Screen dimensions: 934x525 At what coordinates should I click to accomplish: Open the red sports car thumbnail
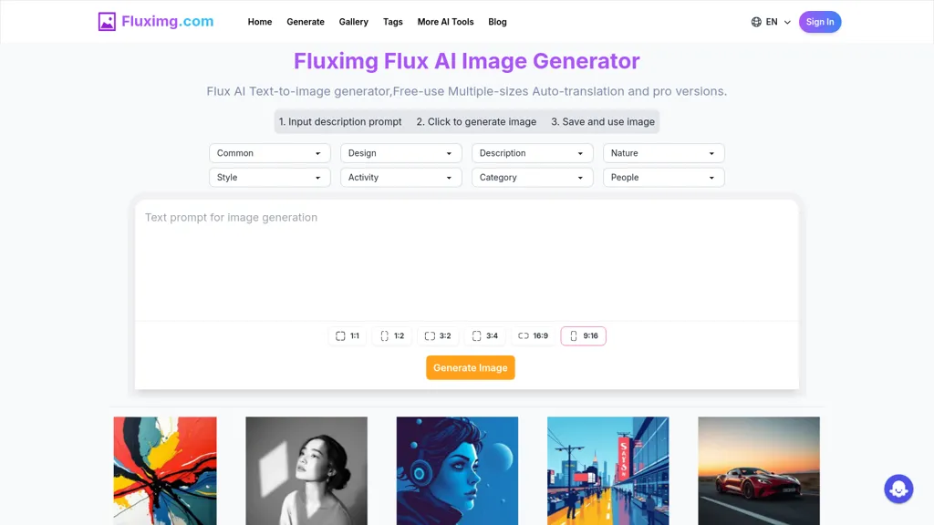pyautogui.click(x=758, y=471)
